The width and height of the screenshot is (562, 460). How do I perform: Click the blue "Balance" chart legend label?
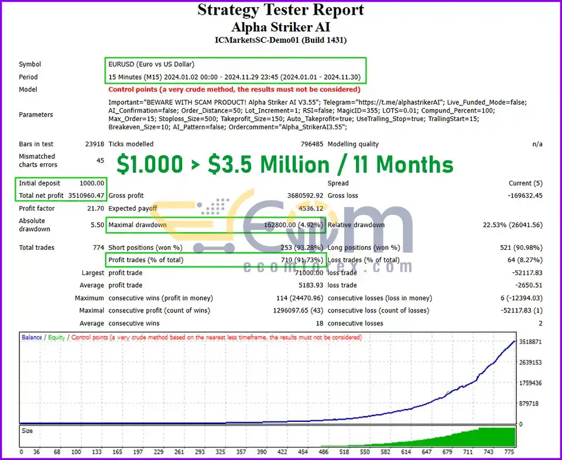[x=32, y=338]
